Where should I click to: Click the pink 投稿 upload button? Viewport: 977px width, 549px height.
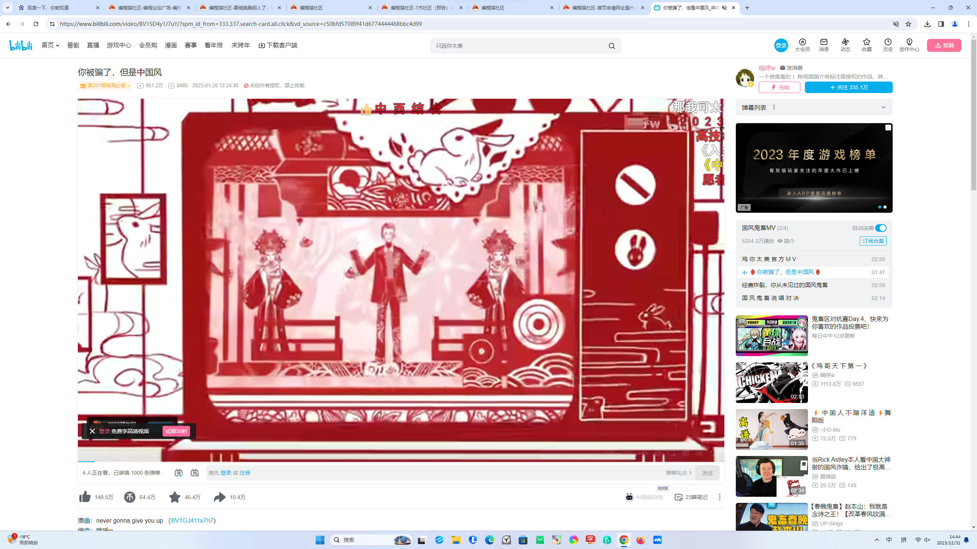click(x=944, y=45)
